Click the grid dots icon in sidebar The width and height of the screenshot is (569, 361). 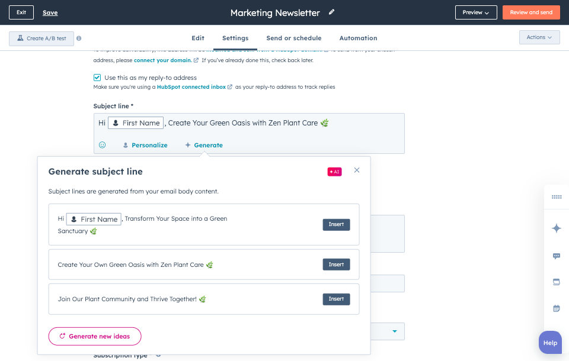pyautogui.click(x=556, y=197)
